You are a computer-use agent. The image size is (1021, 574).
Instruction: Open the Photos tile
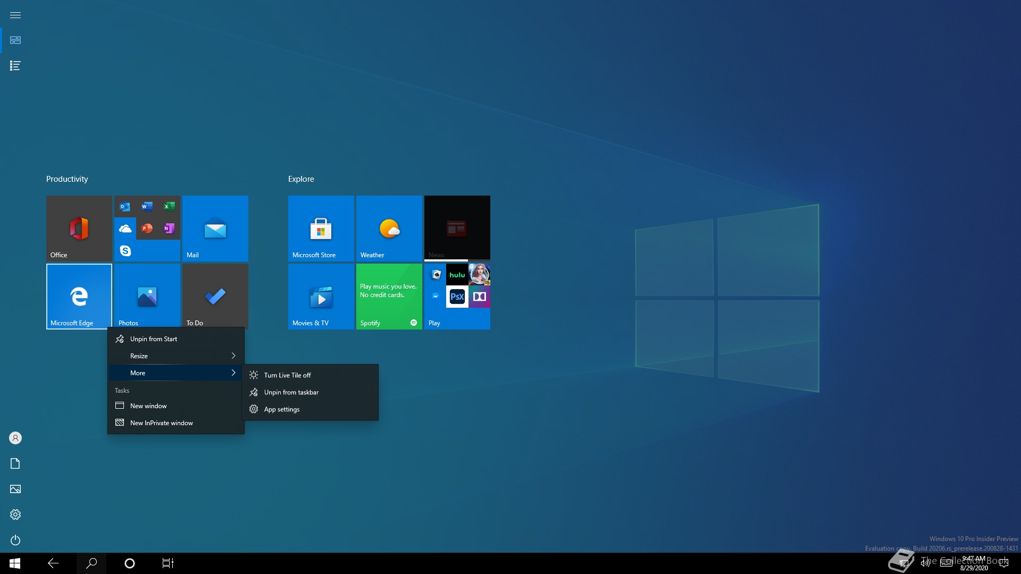pos(147,296)
